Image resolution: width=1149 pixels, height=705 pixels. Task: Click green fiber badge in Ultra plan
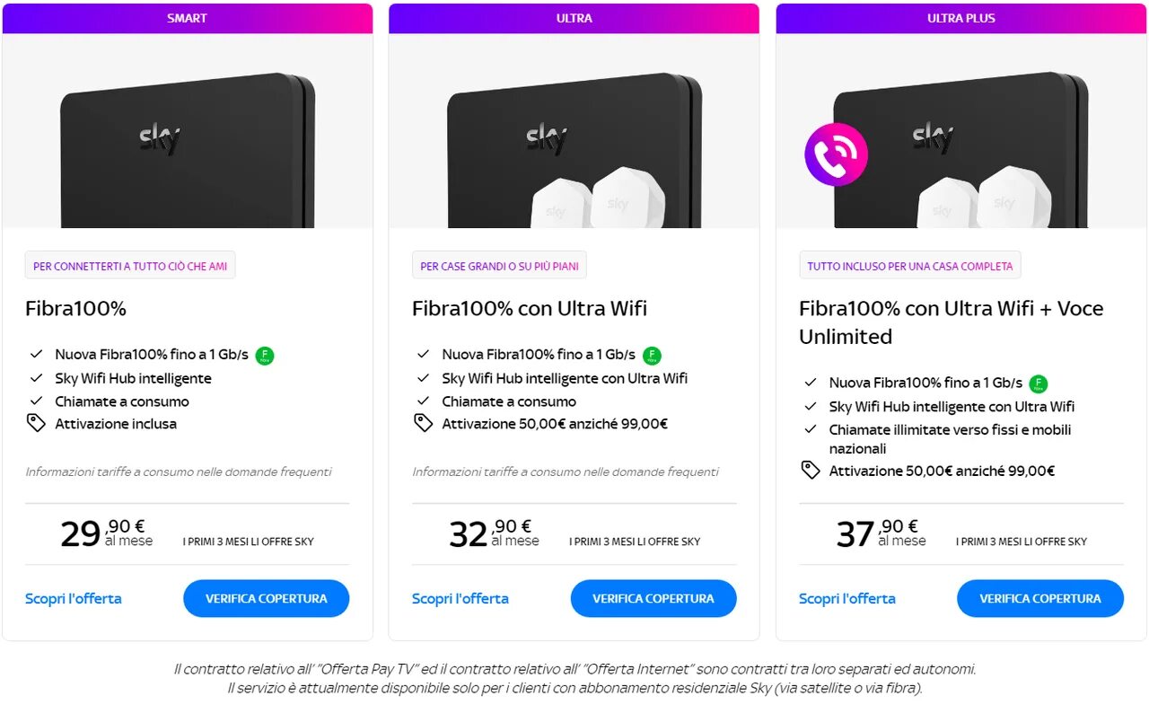[653, 356]
